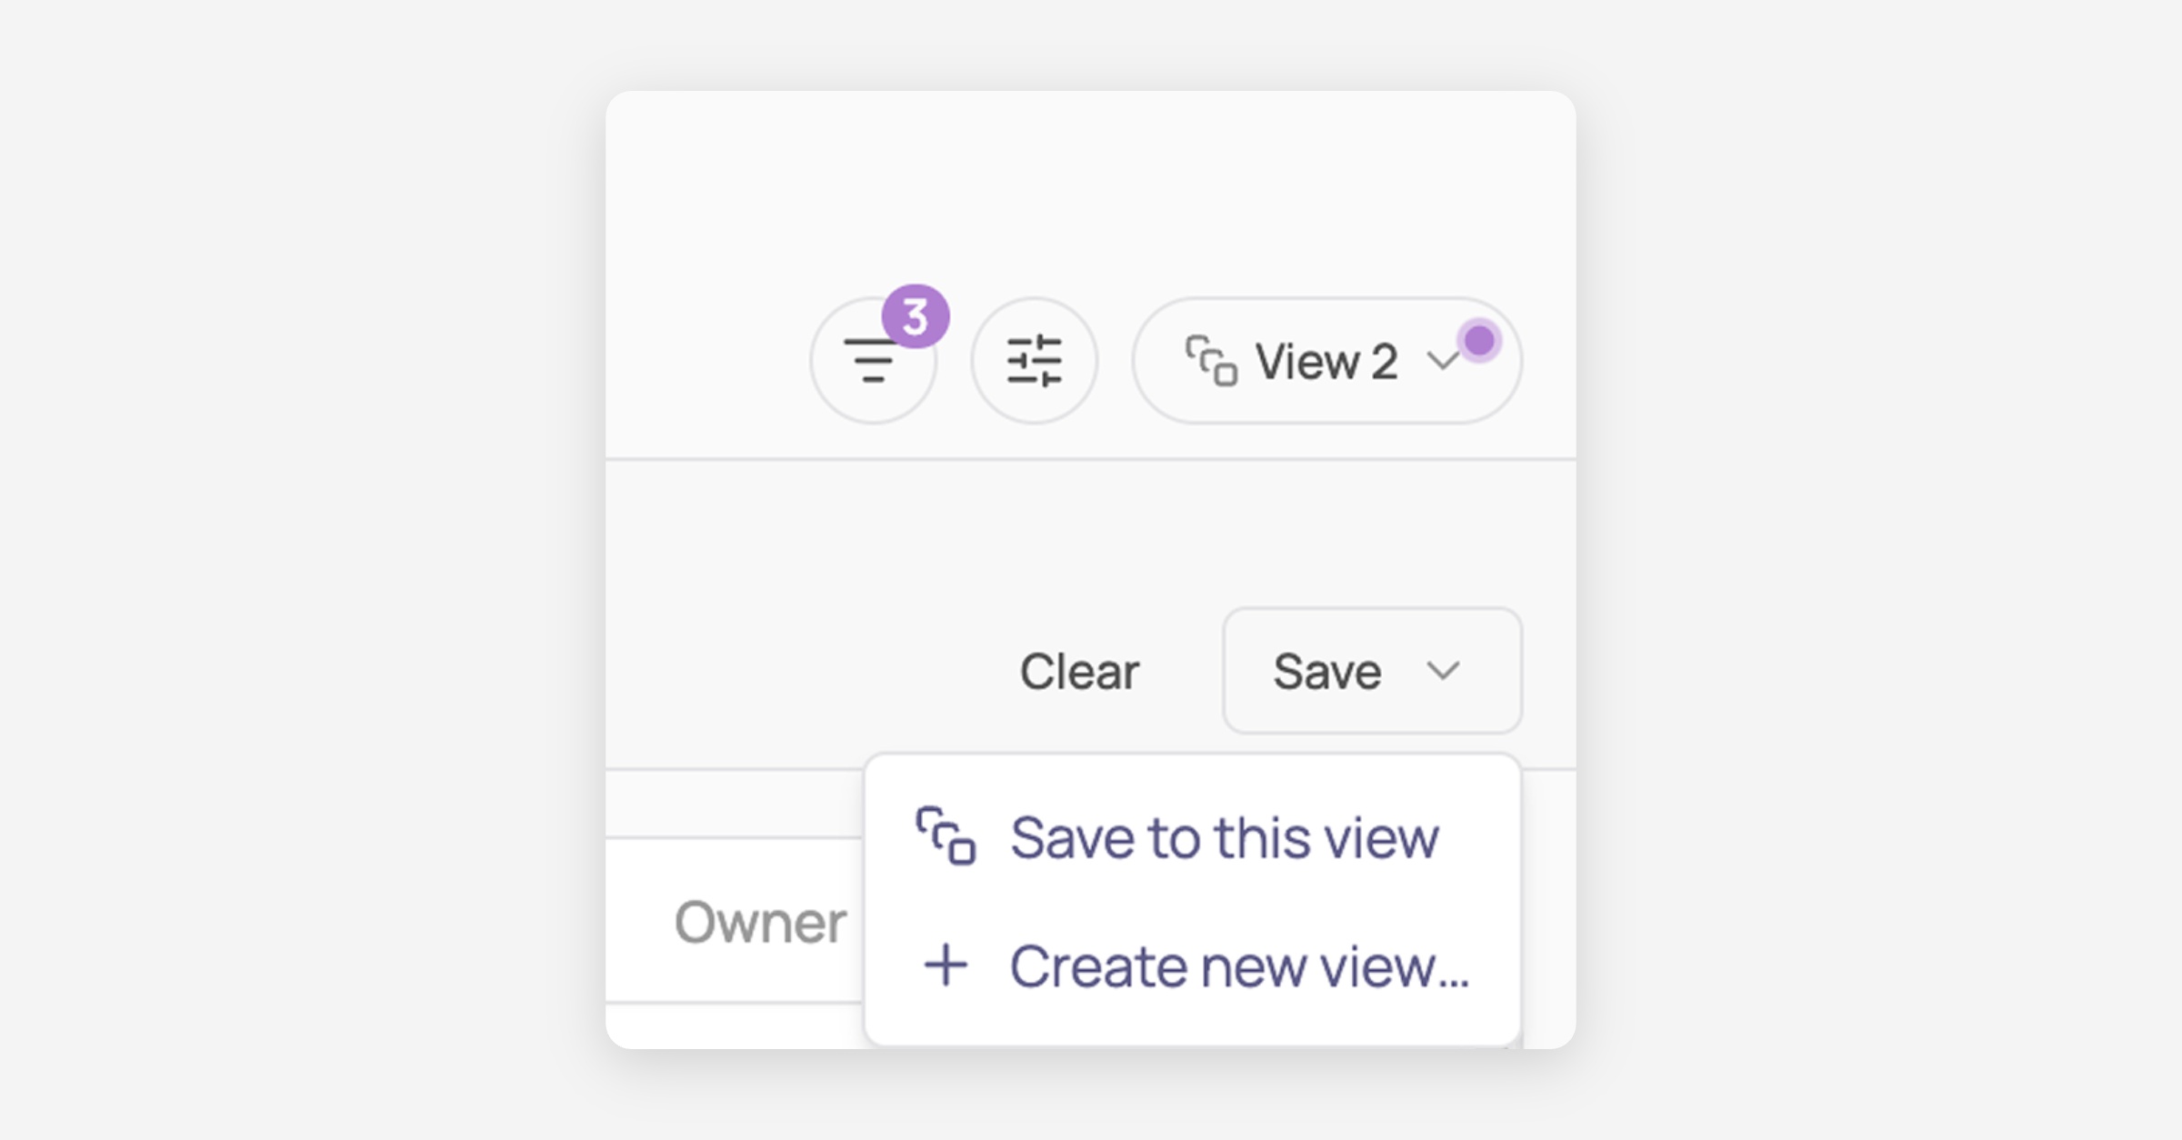Select the 'Create new view…' text
Screen dimensions: 2182x1140
point(1239,966)
